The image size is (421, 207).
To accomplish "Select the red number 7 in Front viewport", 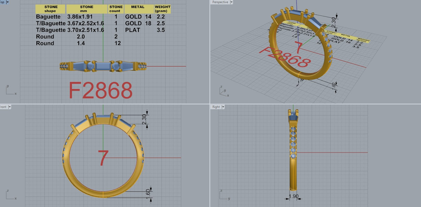I will 103,158.
